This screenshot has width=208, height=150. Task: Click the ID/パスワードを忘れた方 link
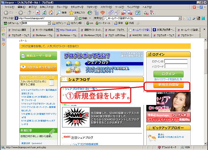coord(168,79)
